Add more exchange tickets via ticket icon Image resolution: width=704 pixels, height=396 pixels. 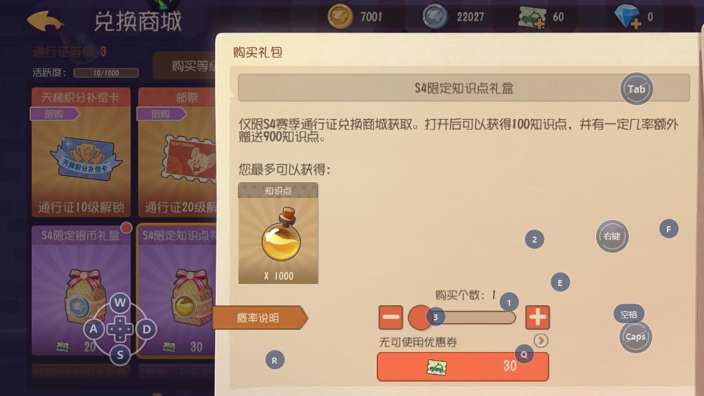point(532,17)
